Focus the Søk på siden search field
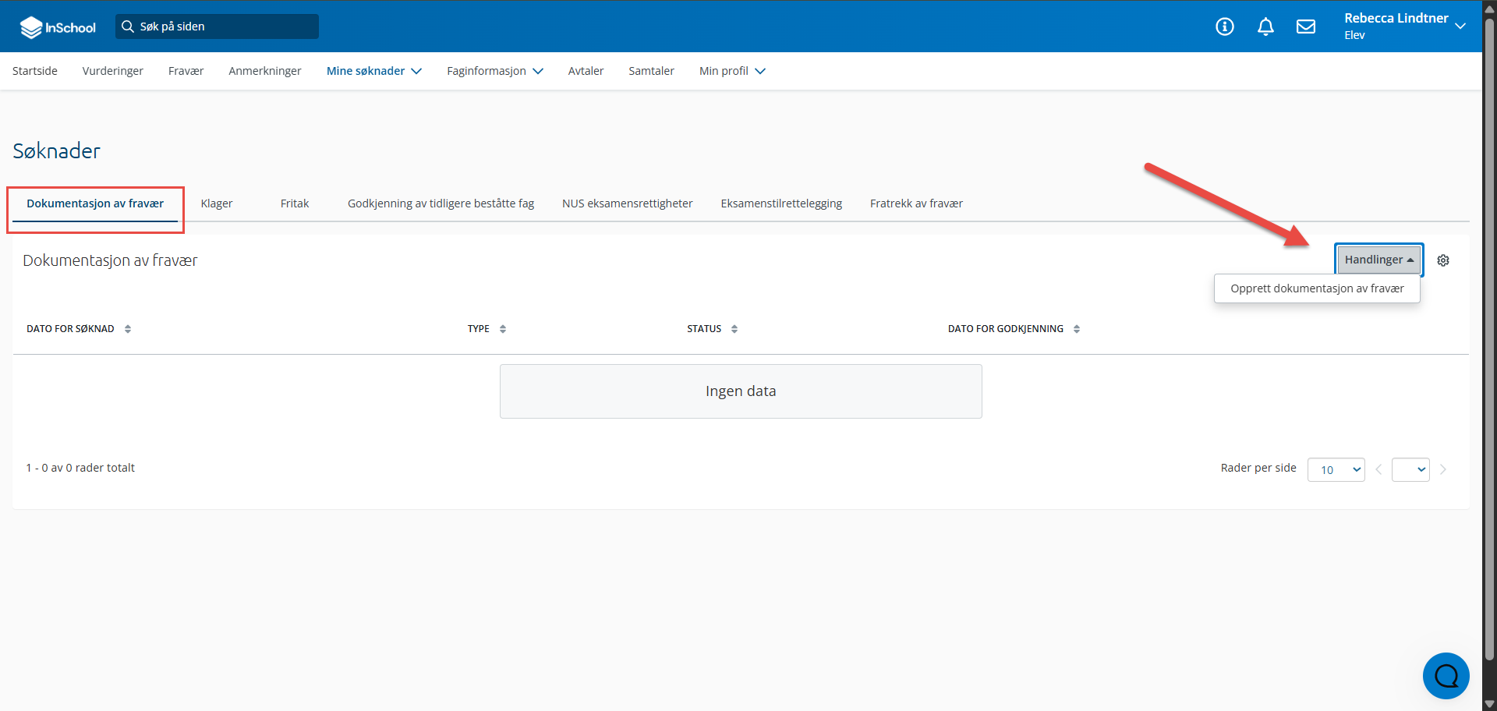The height and width of the screenshot is (711, 1497). [218, 27]
